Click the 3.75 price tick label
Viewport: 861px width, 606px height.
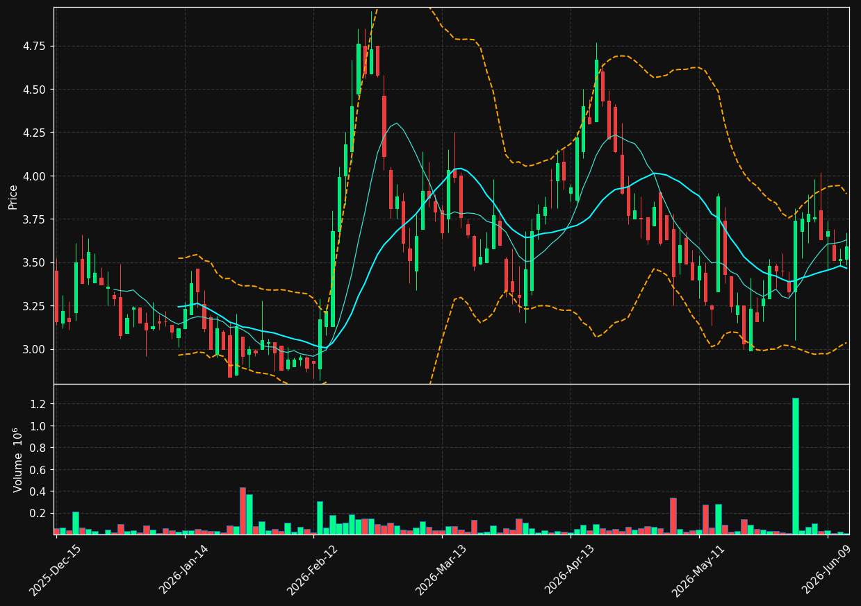35,219
